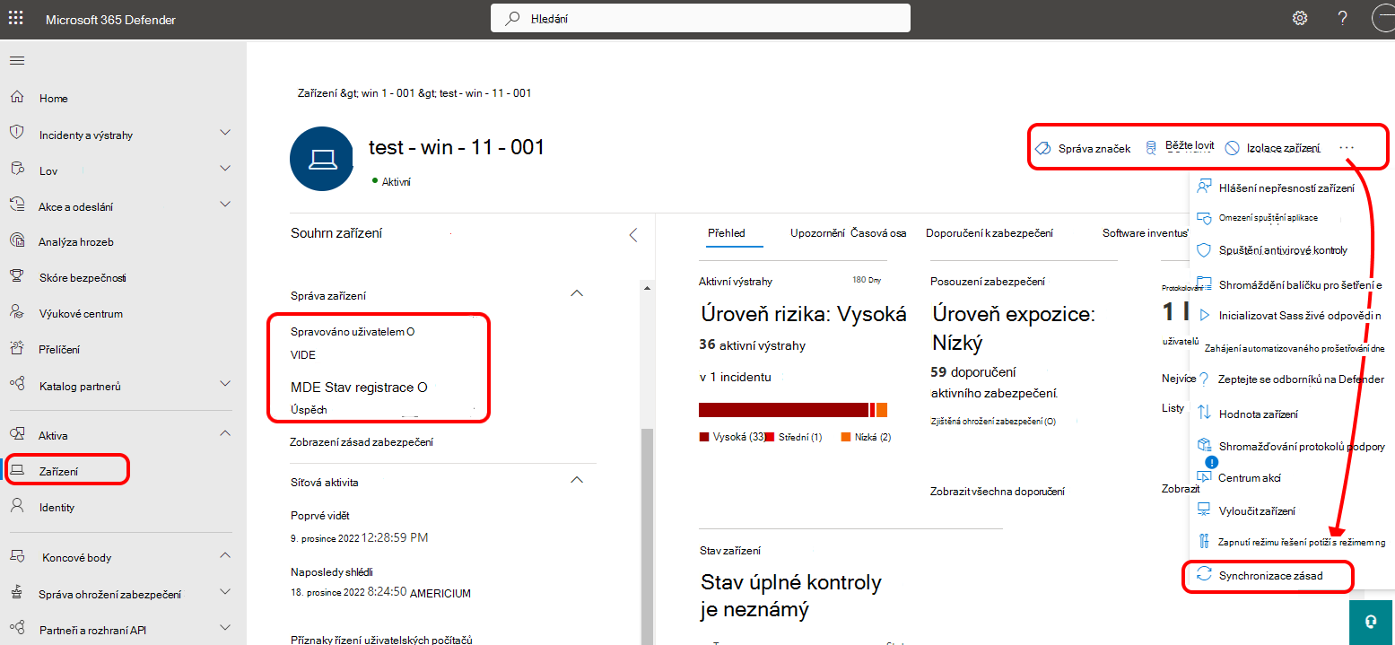Expand the Lov section chevron
Screen dimensions: 1395x645
pyautogui.click(x=225, y=169)
